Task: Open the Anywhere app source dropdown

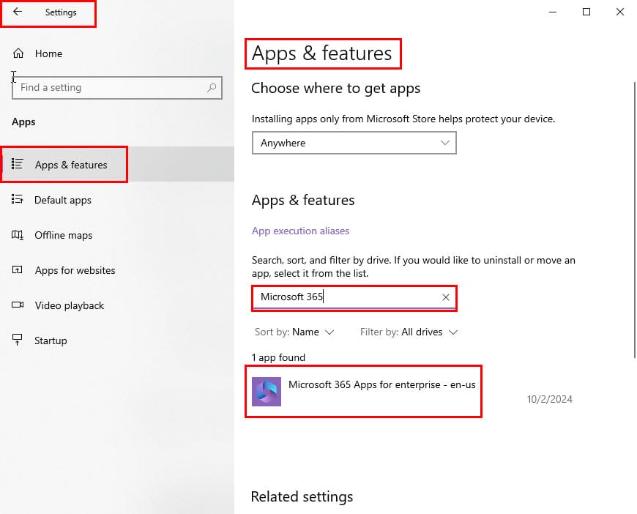Action: 354,143
